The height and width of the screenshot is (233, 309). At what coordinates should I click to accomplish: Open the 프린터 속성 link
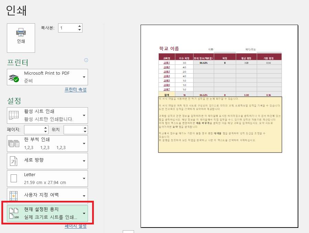75,89
